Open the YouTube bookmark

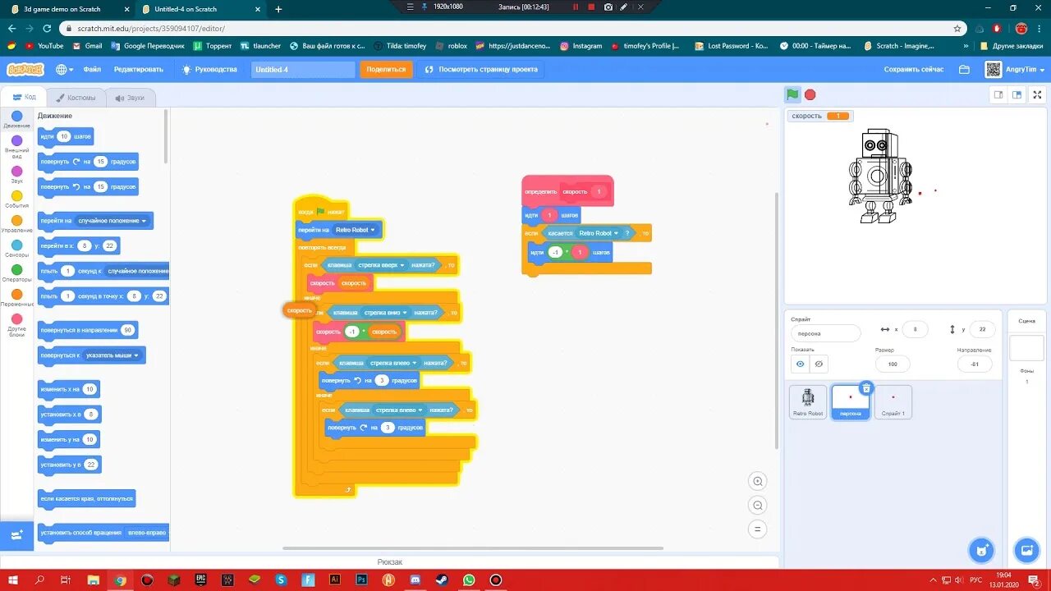[44, 46]
